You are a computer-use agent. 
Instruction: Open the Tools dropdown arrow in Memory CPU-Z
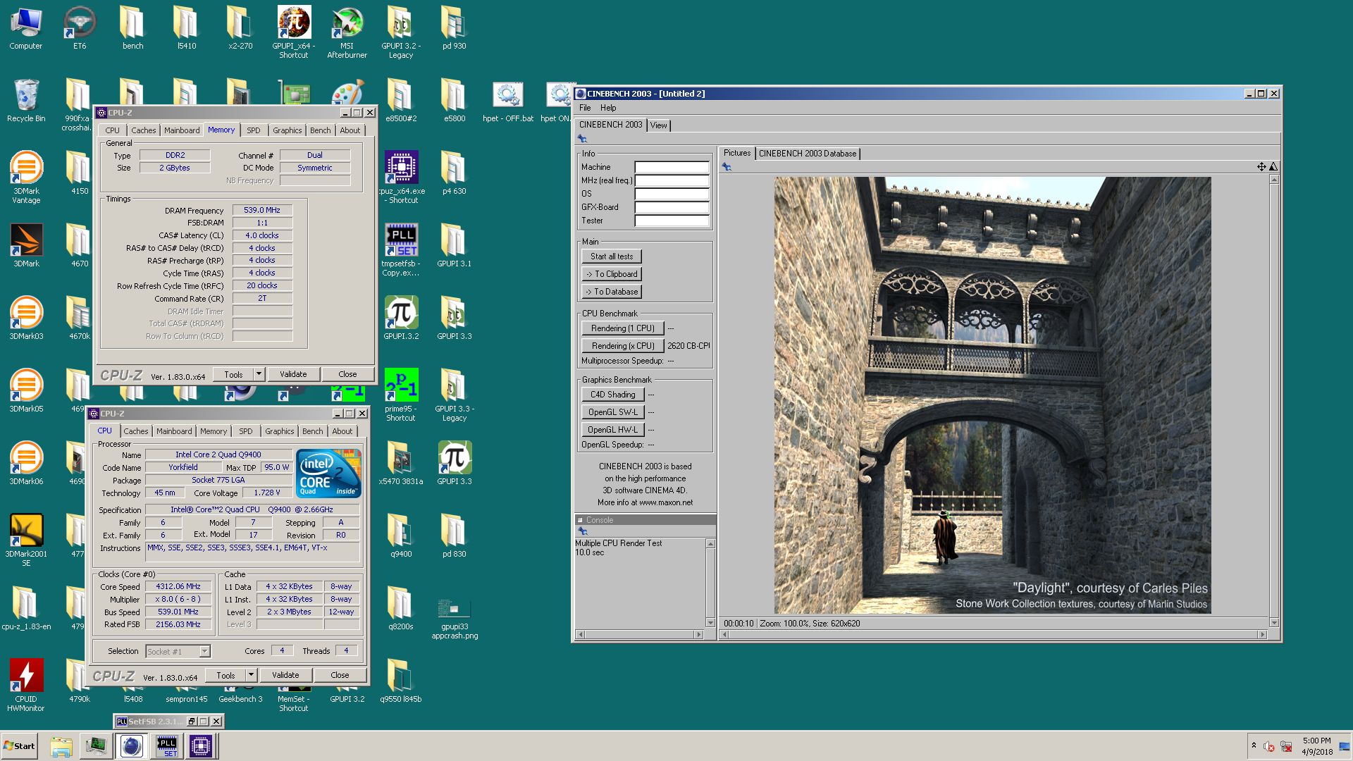(259, 374)
